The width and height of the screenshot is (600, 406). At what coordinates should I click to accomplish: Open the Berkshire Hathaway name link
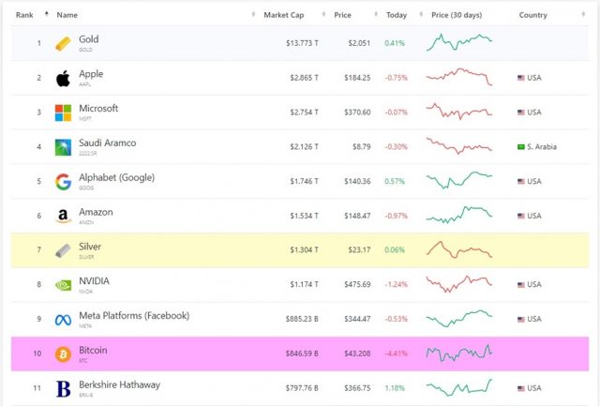120,384
